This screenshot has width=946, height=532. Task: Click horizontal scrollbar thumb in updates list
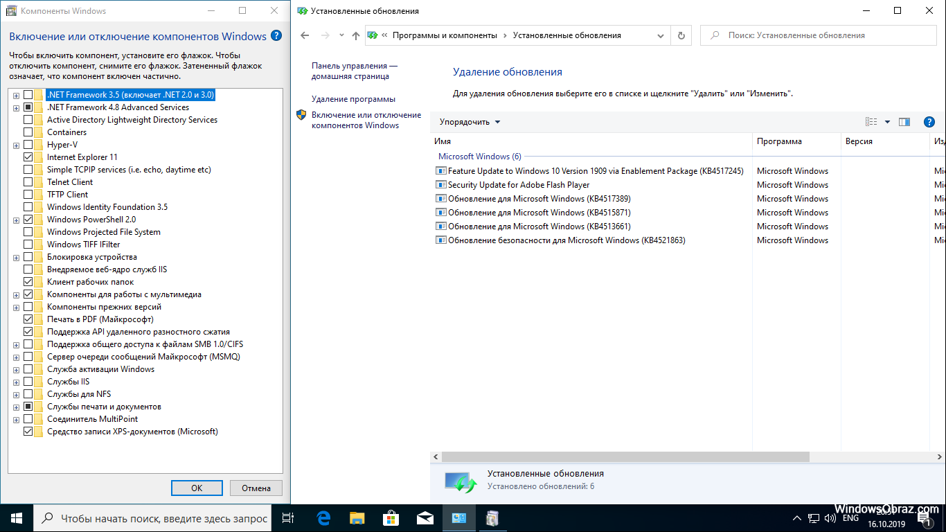click(625, 457)
